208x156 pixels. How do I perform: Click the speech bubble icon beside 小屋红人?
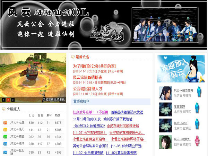pos(3,109)
